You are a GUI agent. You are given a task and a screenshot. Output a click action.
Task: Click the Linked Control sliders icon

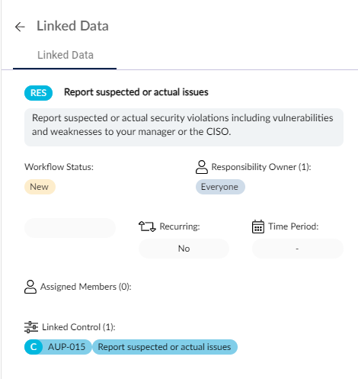pos(31,327)
